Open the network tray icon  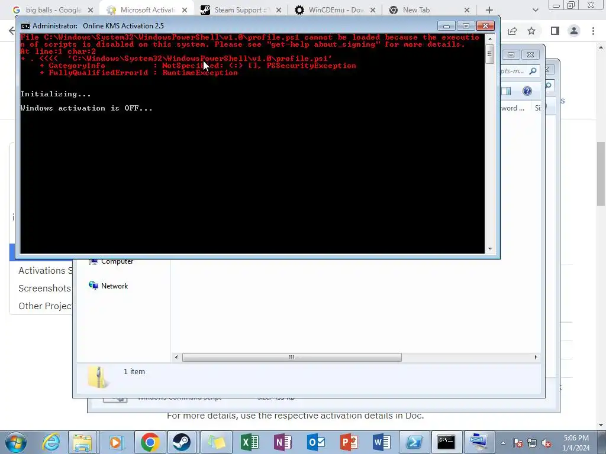click(532, 443)
